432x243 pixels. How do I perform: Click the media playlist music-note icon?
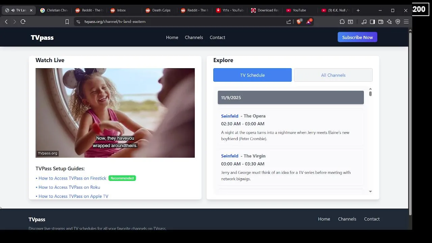point(364,22)
